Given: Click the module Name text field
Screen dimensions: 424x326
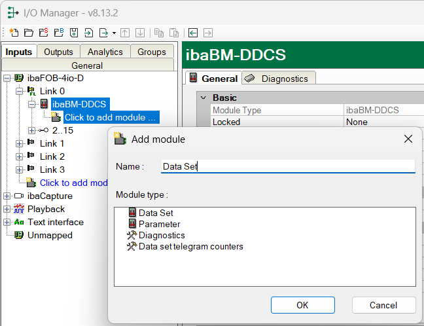Looking at the screenshot, I should pos(287,166).
